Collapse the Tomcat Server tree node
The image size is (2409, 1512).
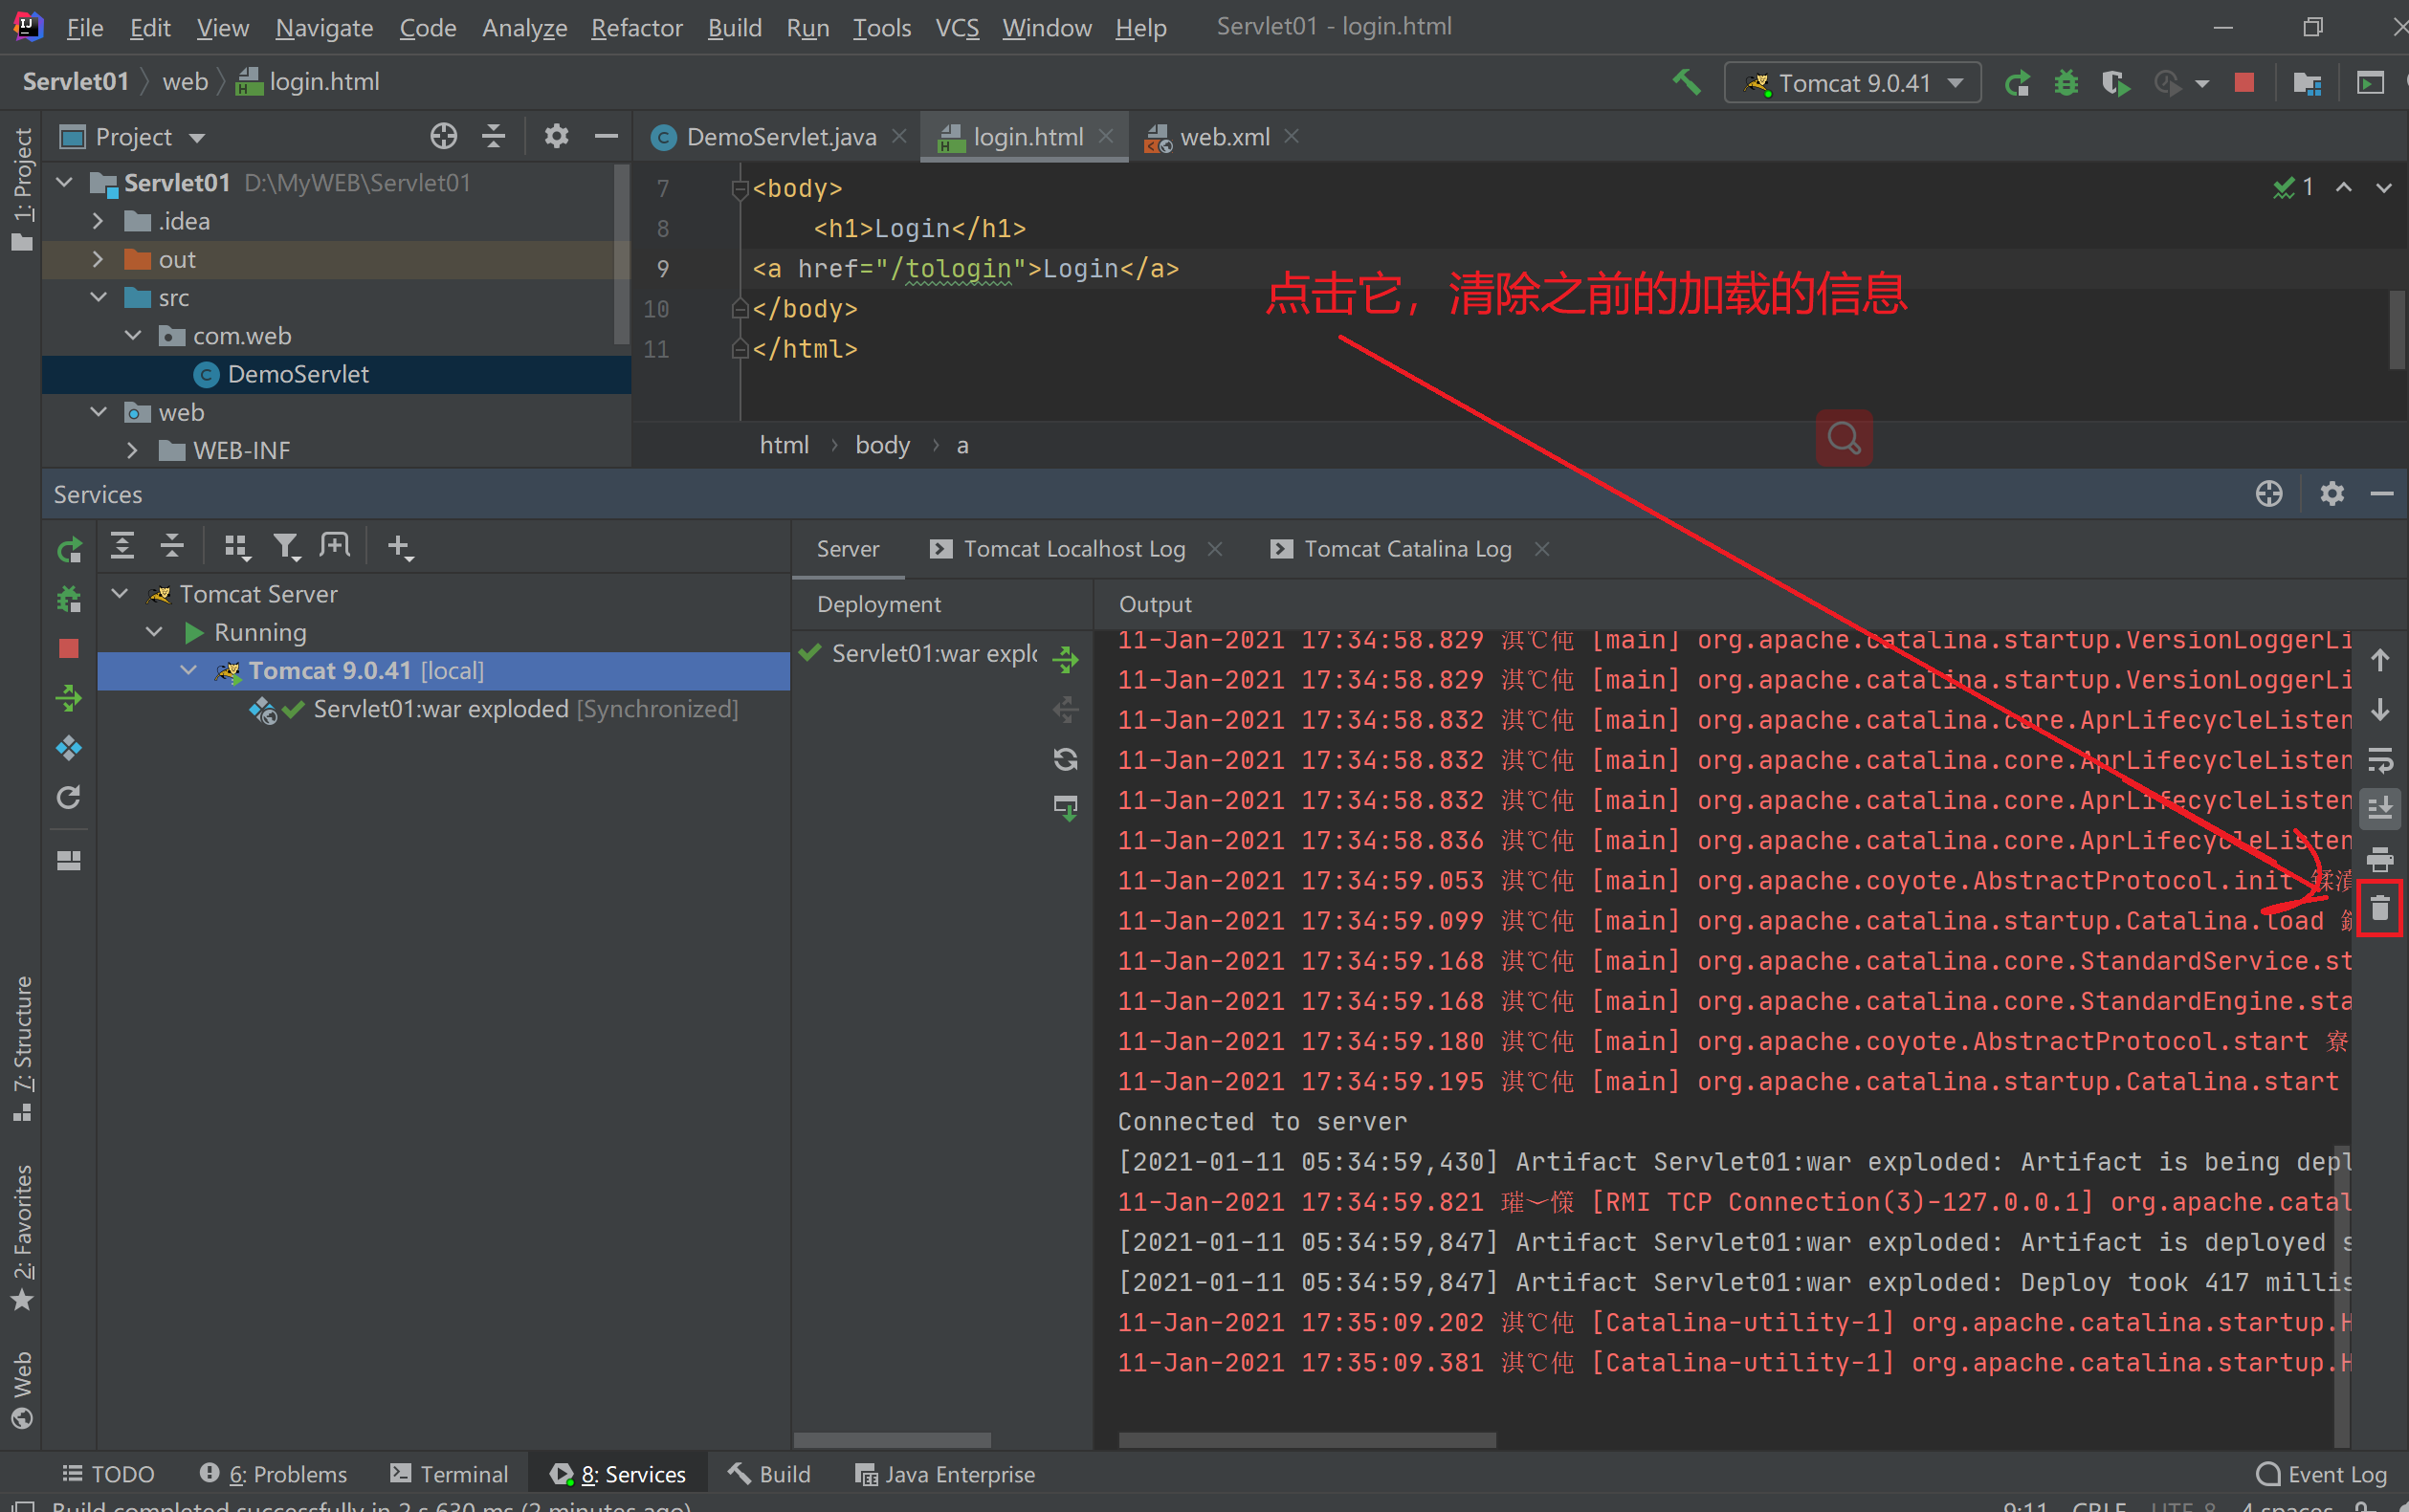[x=120, y=594]
